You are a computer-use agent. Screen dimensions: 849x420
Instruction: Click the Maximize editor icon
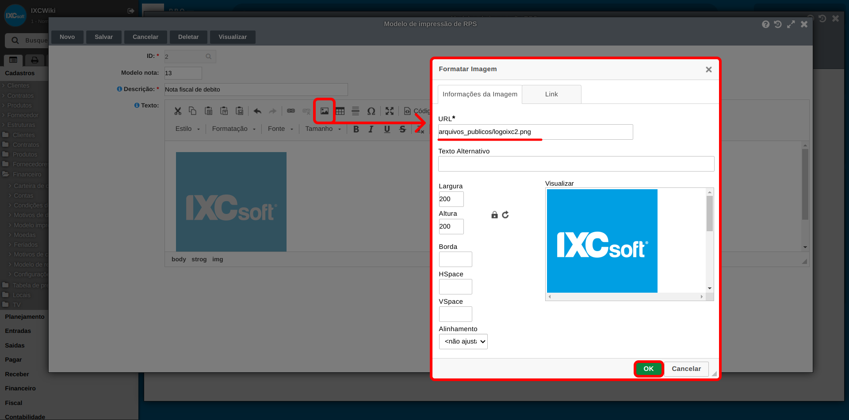390,111
